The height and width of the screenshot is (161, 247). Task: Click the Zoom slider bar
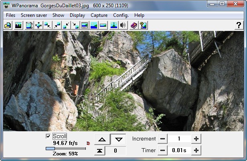66,149
